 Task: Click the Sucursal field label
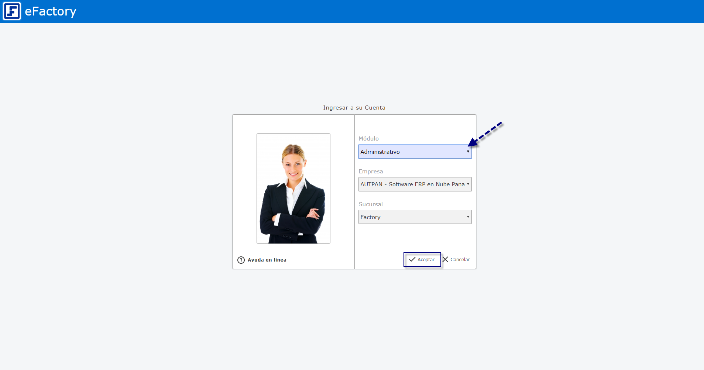[371, 204]
